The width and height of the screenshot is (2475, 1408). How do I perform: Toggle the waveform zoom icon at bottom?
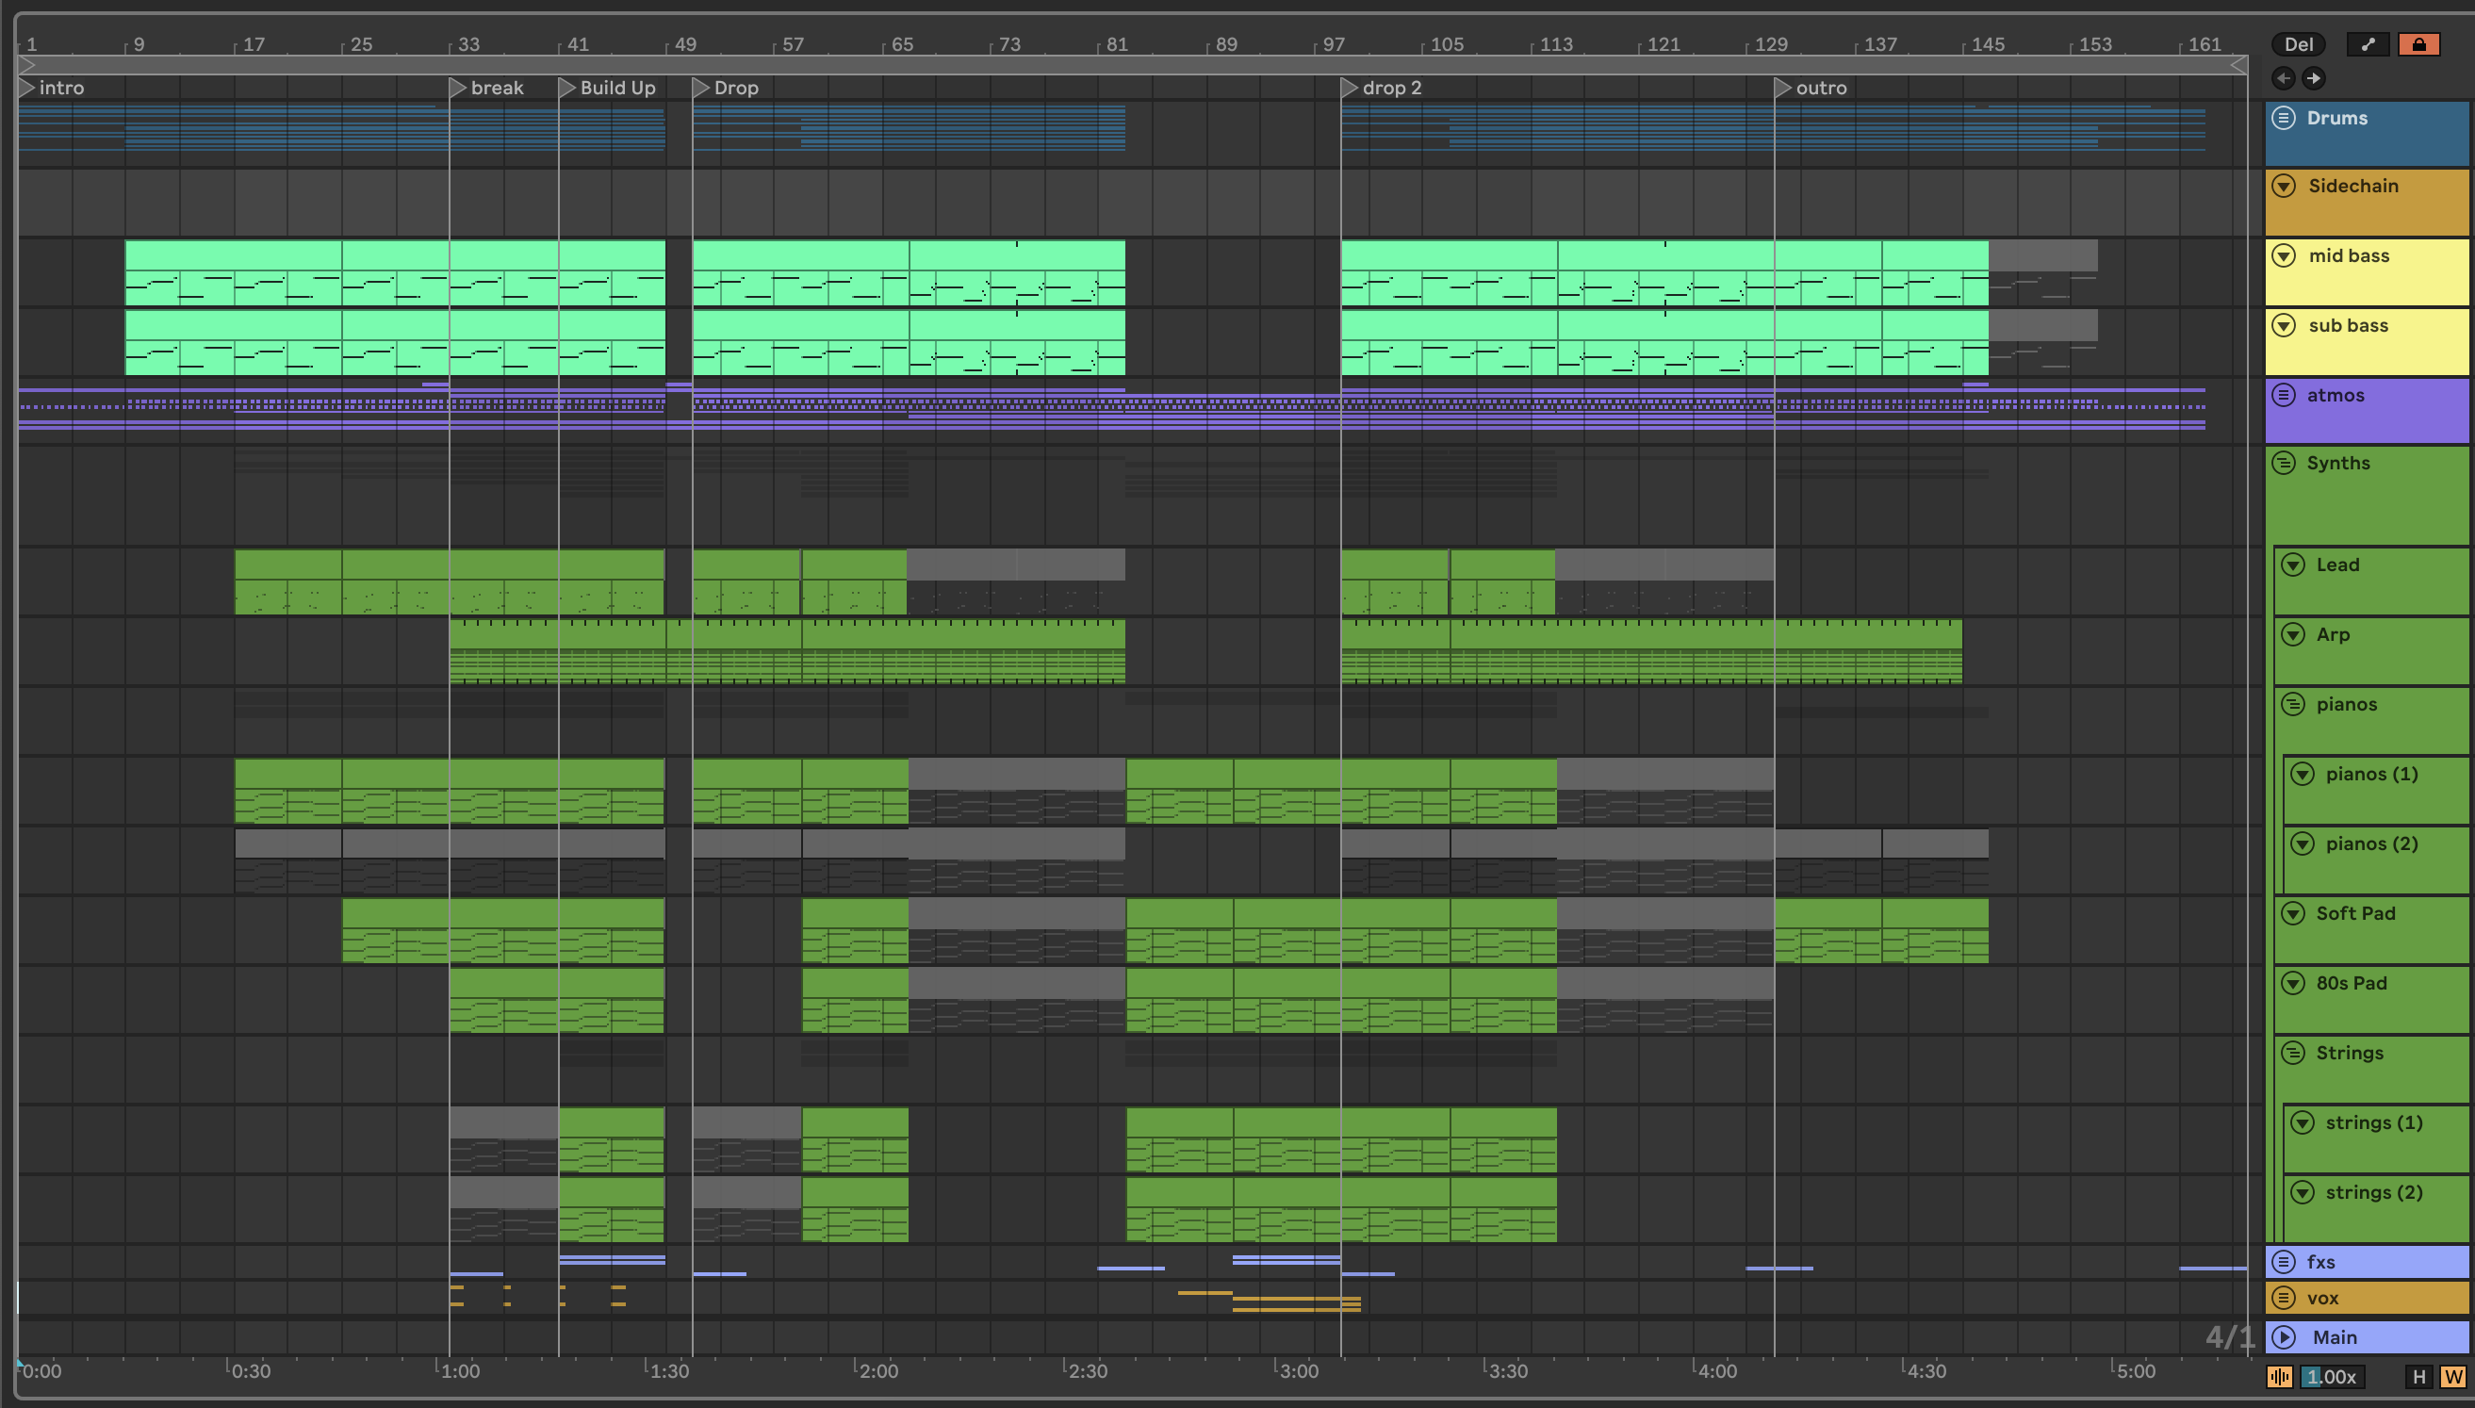(2280, 1376)
